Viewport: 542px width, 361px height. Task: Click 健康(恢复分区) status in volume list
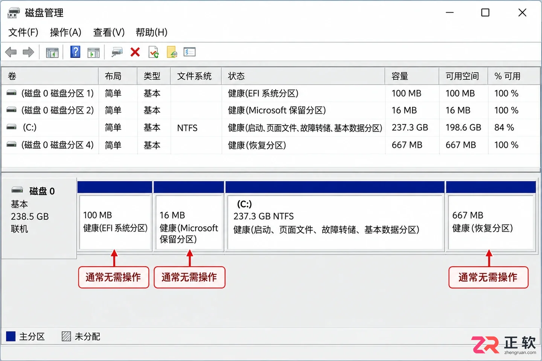257,145
